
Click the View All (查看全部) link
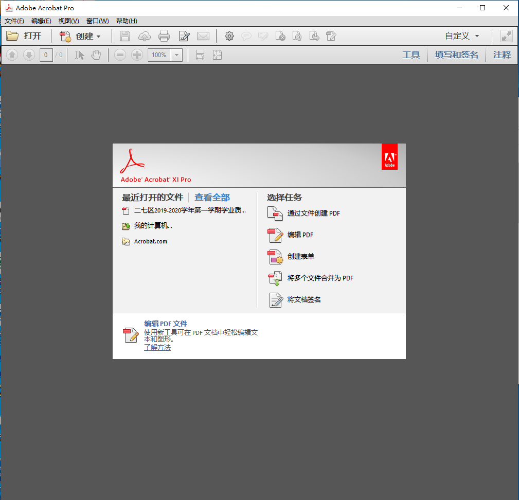tap(212, 198)
